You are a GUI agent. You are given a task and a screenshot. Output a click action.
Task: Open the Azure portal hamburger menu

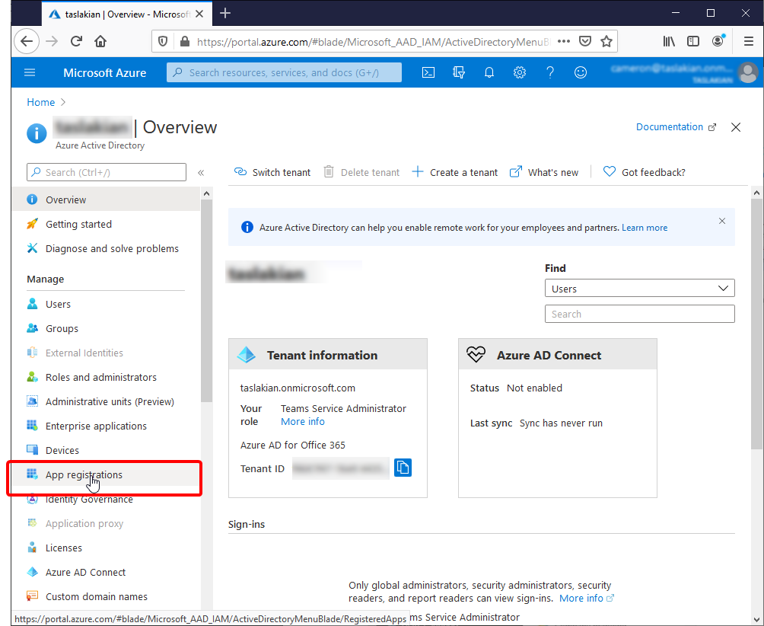[x=30, y=72]
